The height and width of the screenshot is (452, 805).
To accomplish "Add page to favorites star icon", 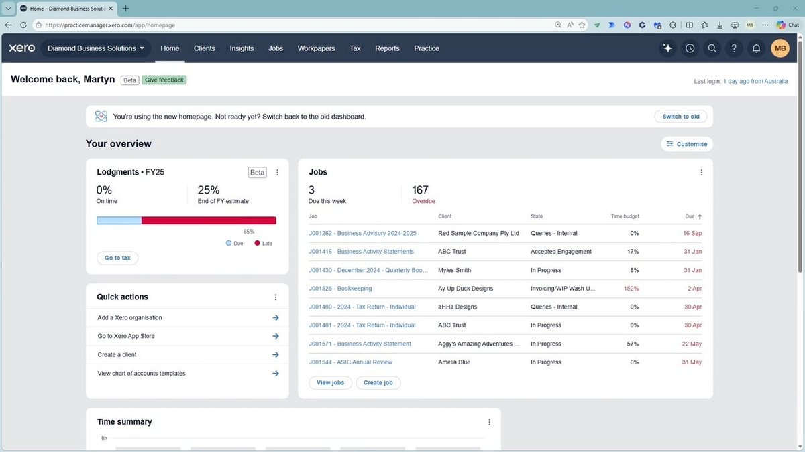I will [x=582, y=25].
